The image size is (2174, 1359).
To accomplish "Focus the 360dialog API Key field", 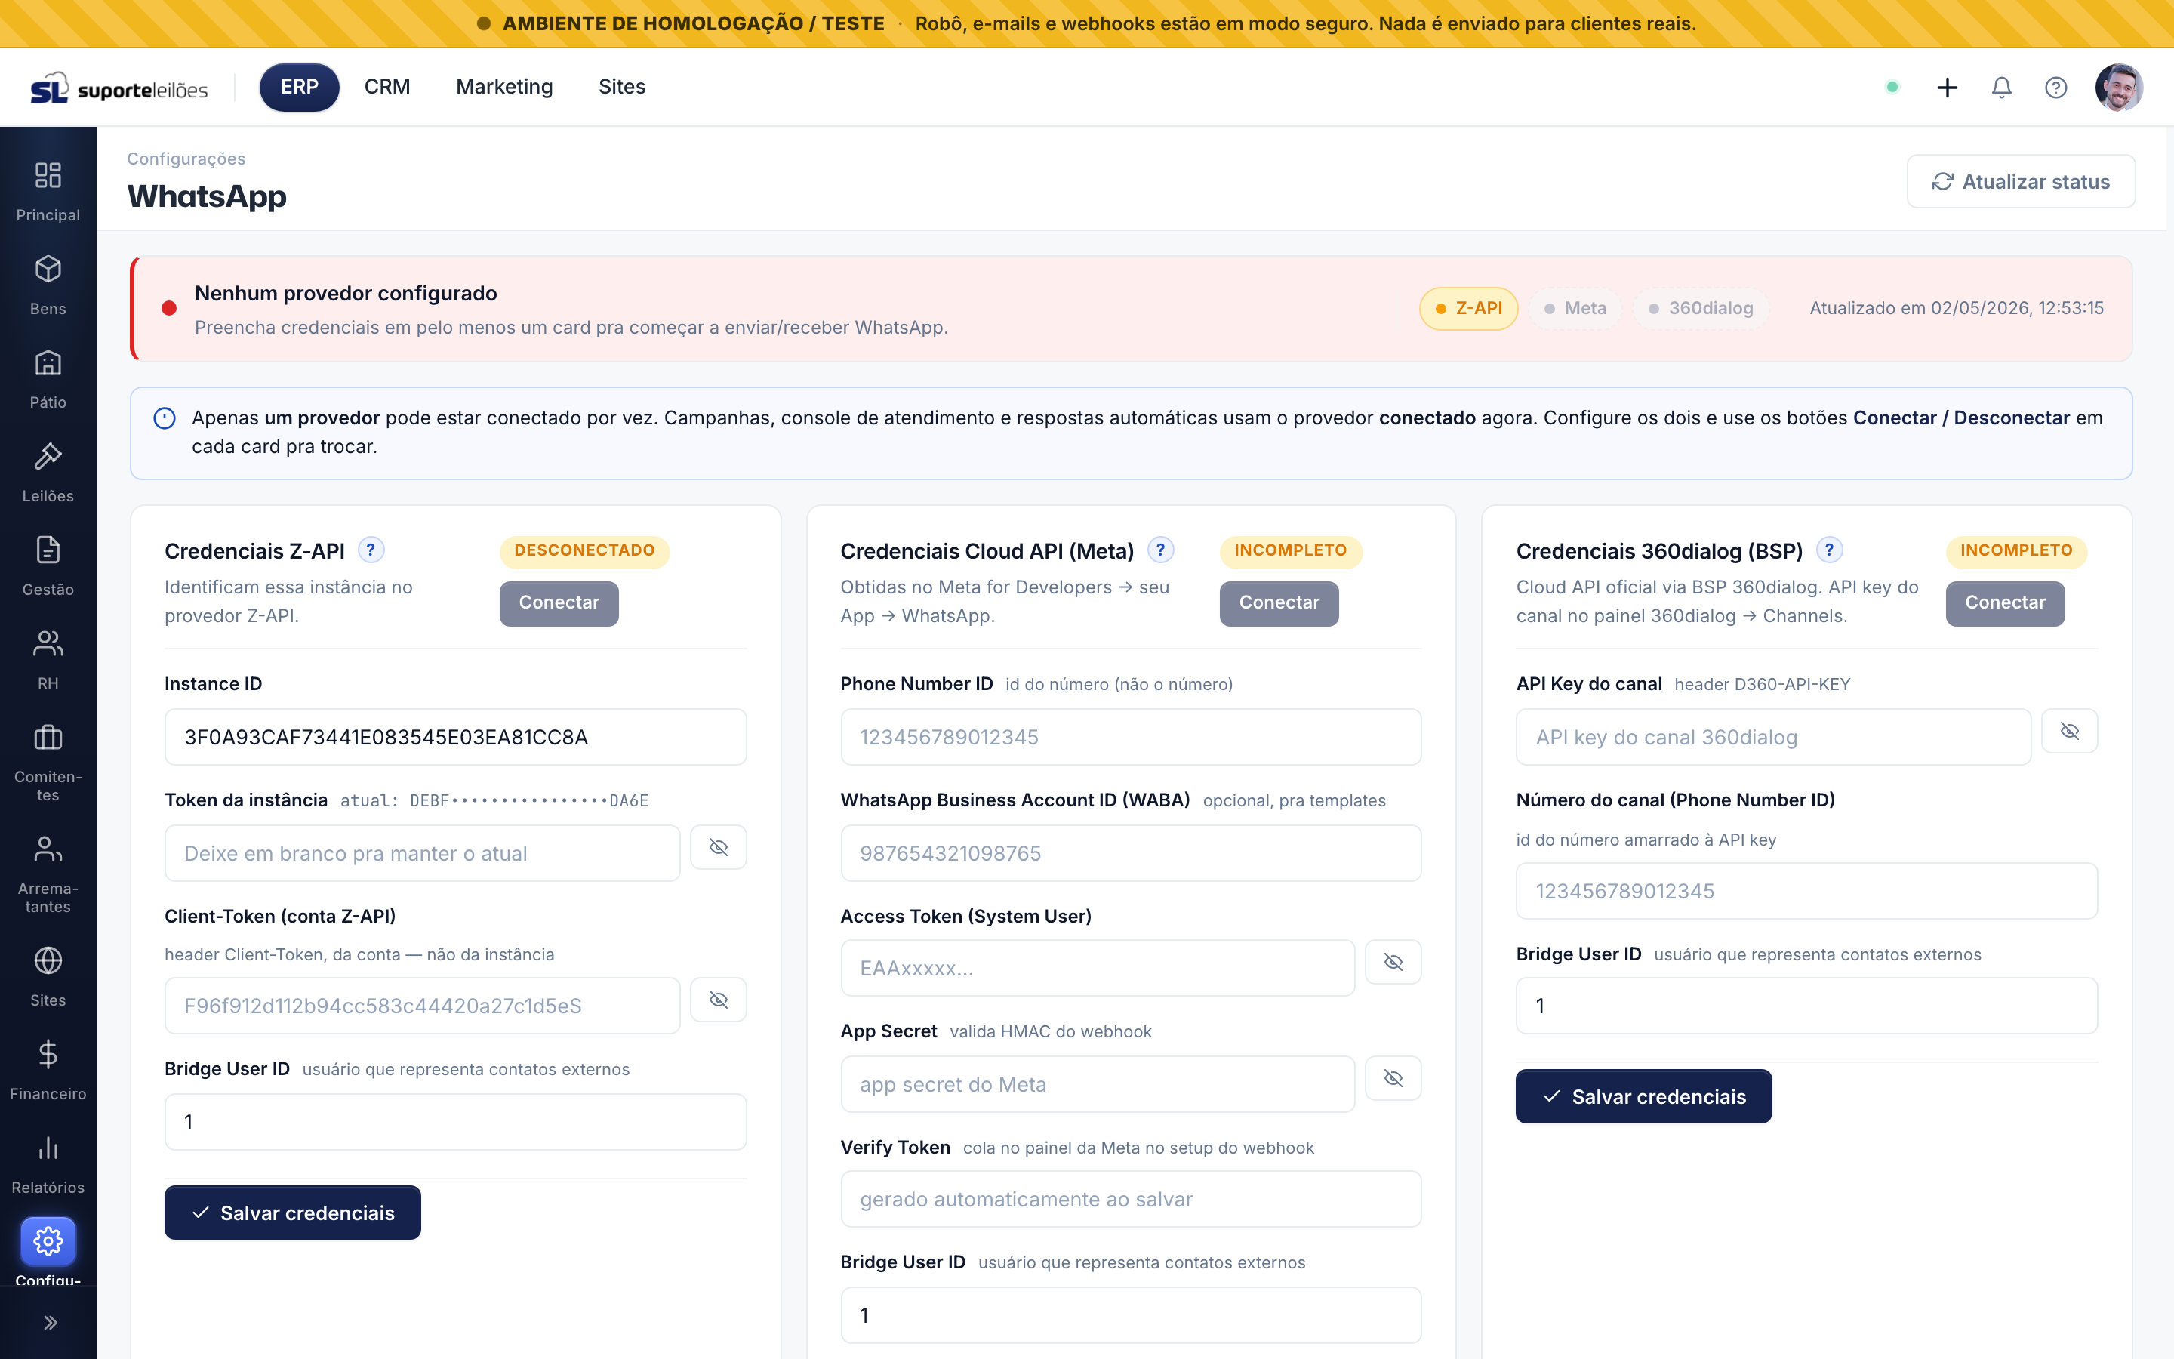I will click(x=1773, y=737).
